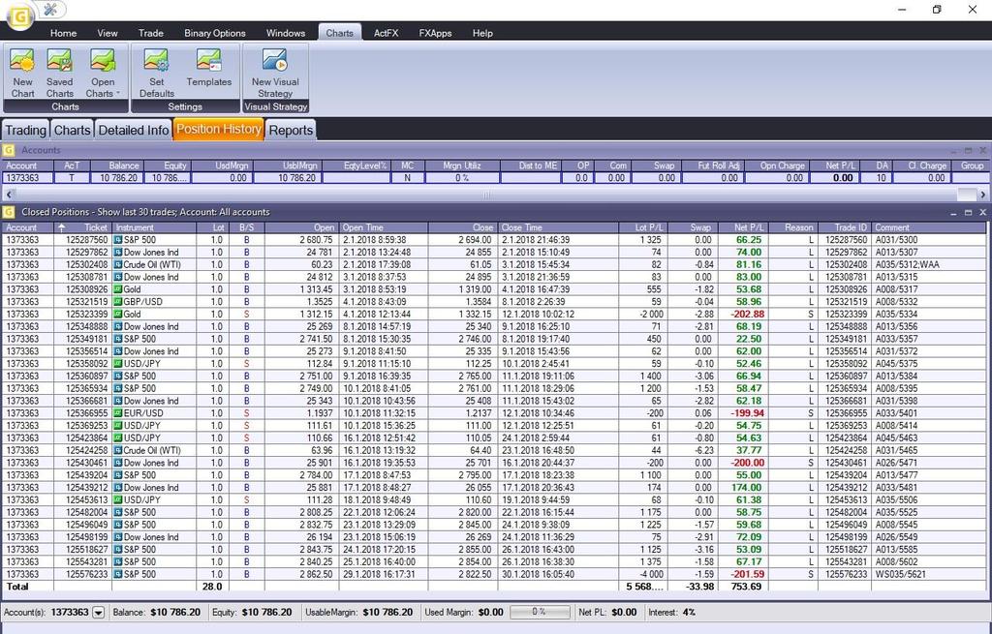This screenshot has height=634, width=992.
Task: Open the quick access tools icon
Action: coord(50,9)
